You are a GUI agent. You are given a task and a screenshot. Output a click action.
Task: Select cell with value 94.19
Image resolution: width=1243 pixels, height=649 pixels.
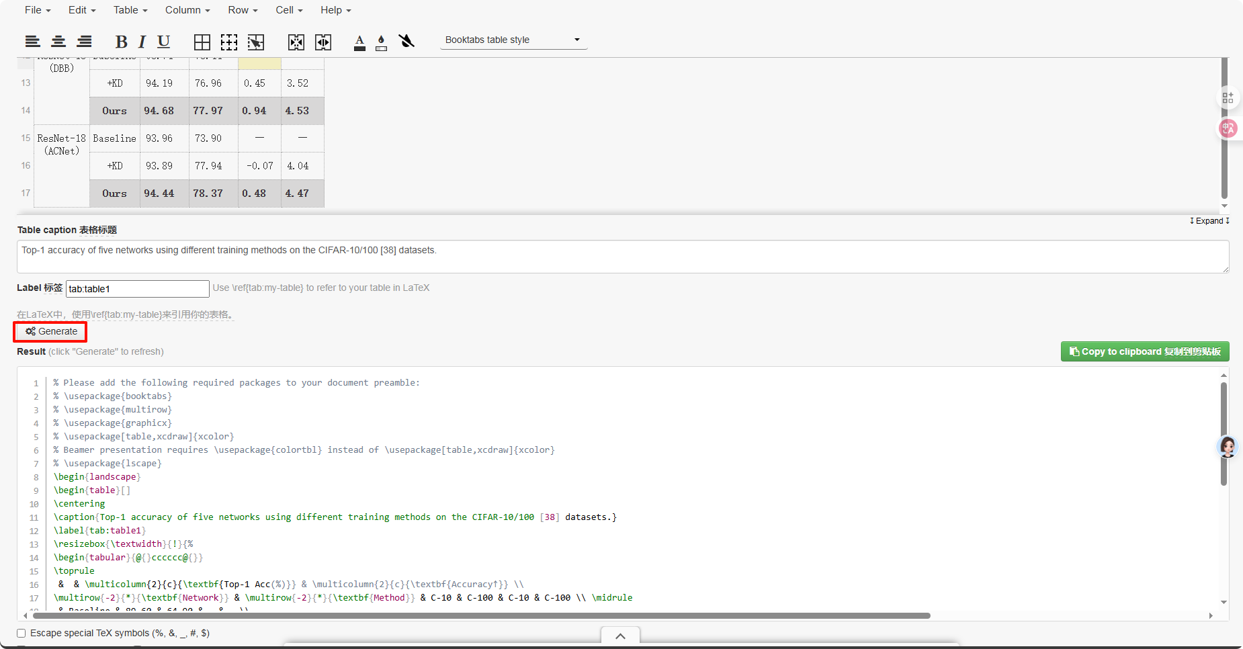(165, 83)
